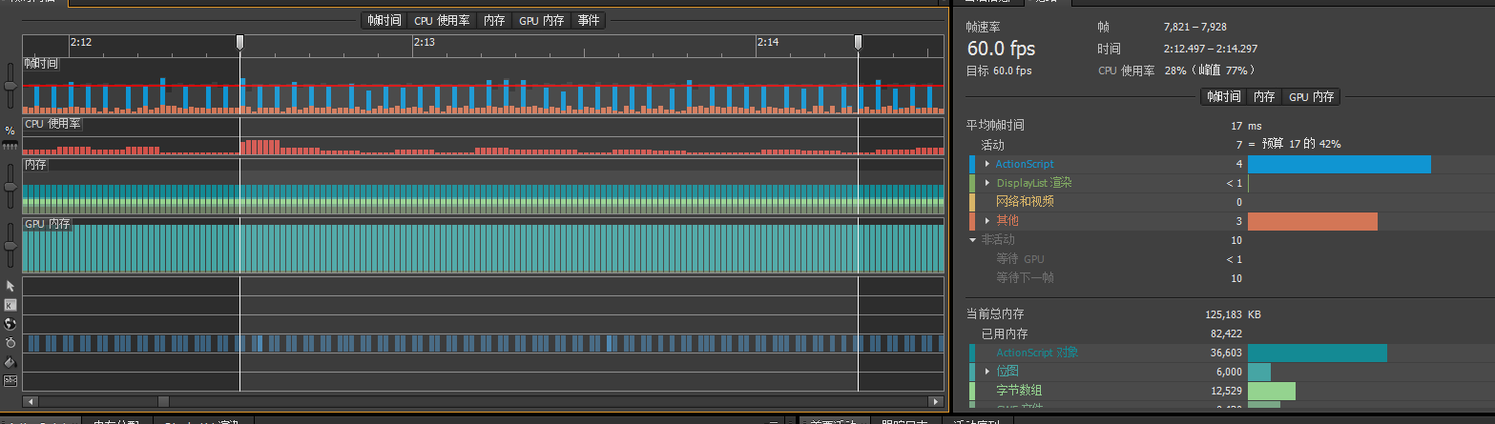The height and width of the screenshot is (424, 1495).
Task: Expand the ActionScript activity row
Action: [987, 164]
